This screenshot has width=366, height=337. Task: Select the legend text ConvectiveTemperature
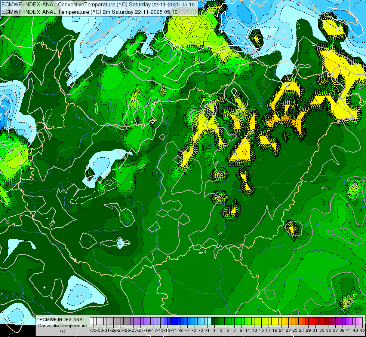point(62,325)
